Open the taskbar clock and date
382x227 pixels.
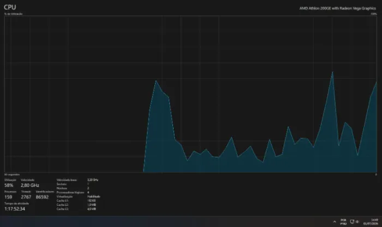(371, 222)
